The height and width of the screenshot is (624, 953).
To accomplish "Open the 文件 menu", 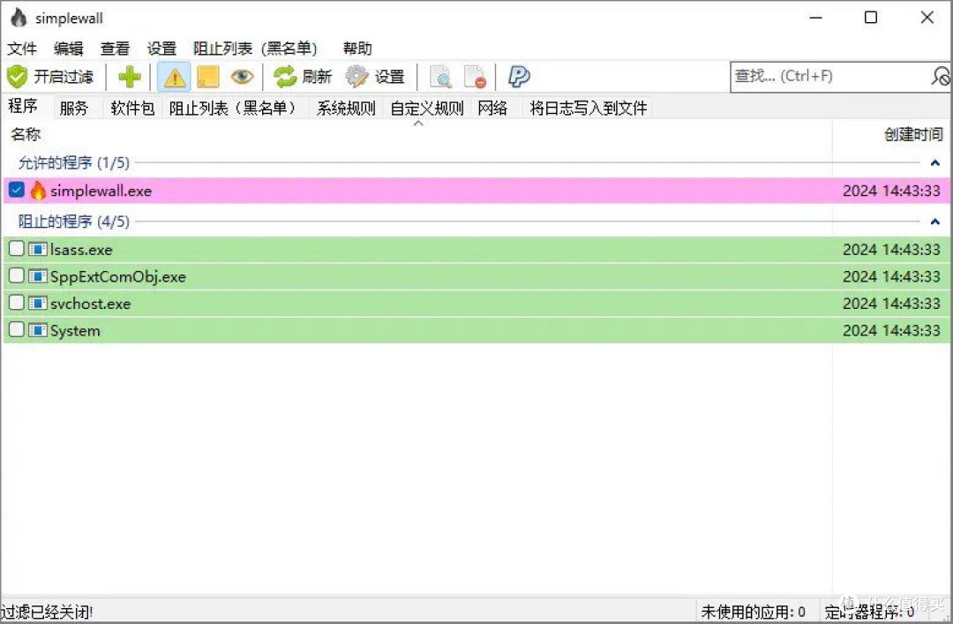I will point(22,48).
